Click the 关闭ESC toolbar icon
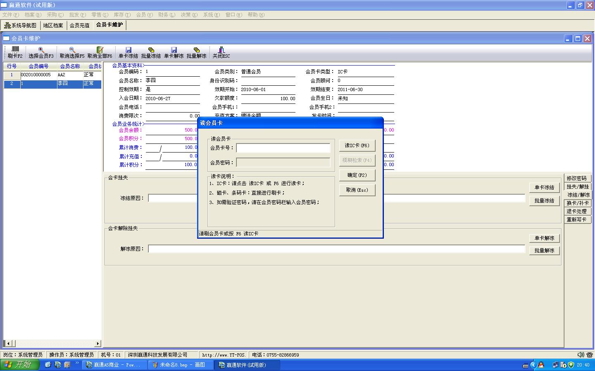Viewport: 595px width, 371px height. (221, 50)
